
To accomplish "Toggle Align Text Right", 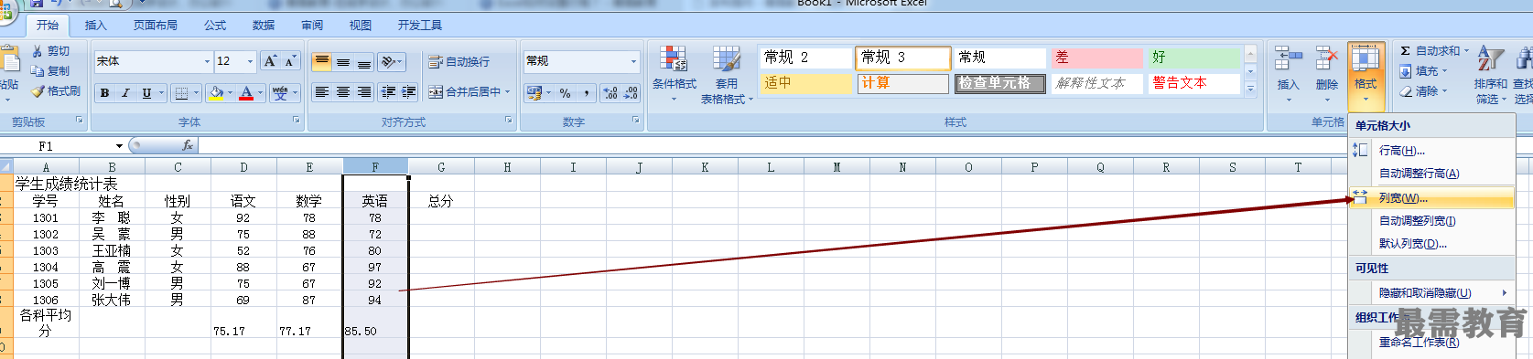I will tap(364, 92).
